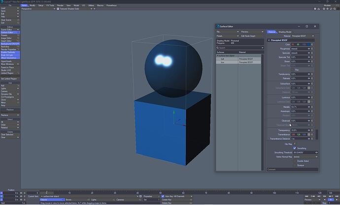Open envelope editor for Color
Viewport: 340px width, 205px height.
click(x=312, y=45)
